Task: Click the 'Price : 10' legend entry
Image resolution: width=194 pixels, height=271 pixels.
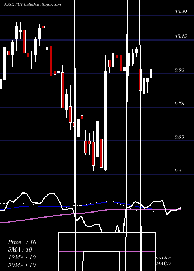Action: [x=22, y=242]
